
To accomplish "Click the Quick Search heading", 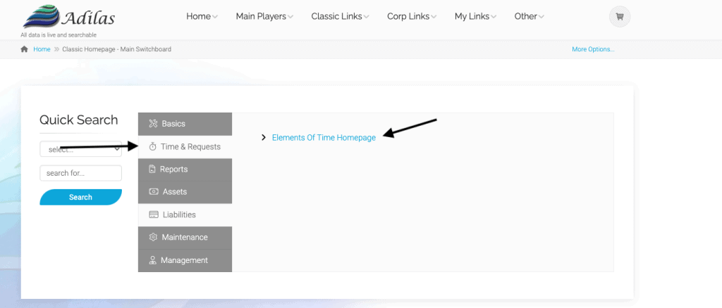I will (79, 120).
